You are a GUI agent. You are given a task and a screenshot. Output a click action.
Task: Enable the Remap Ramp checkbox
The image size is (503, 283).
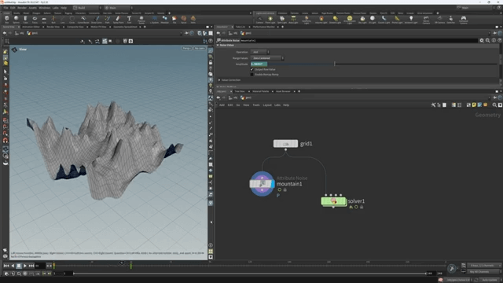pos(252,75)
